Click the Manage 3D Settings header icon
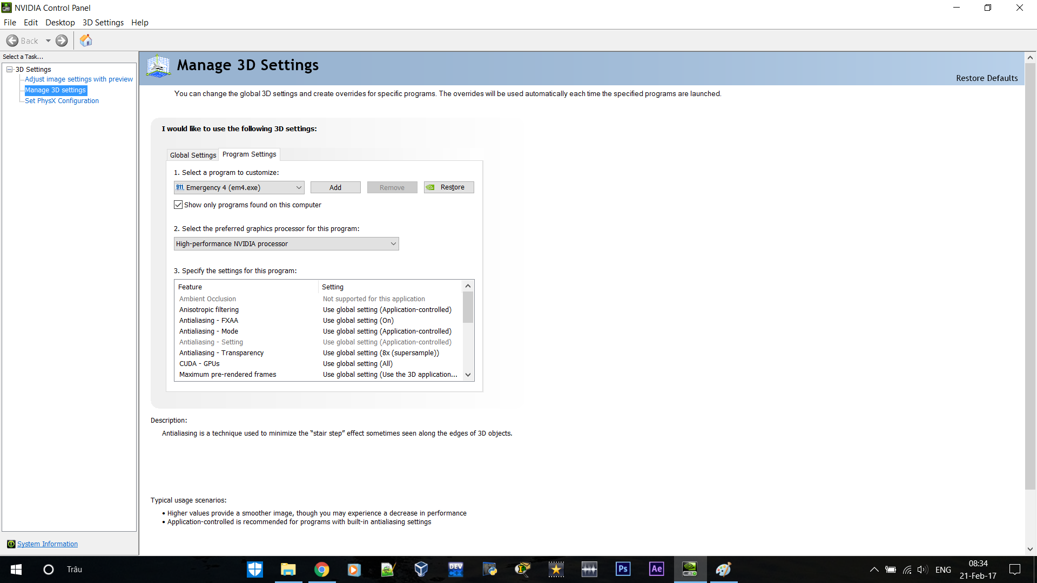Image resolution: width=1037 pixels, height=583 pixels. point(158,66)
